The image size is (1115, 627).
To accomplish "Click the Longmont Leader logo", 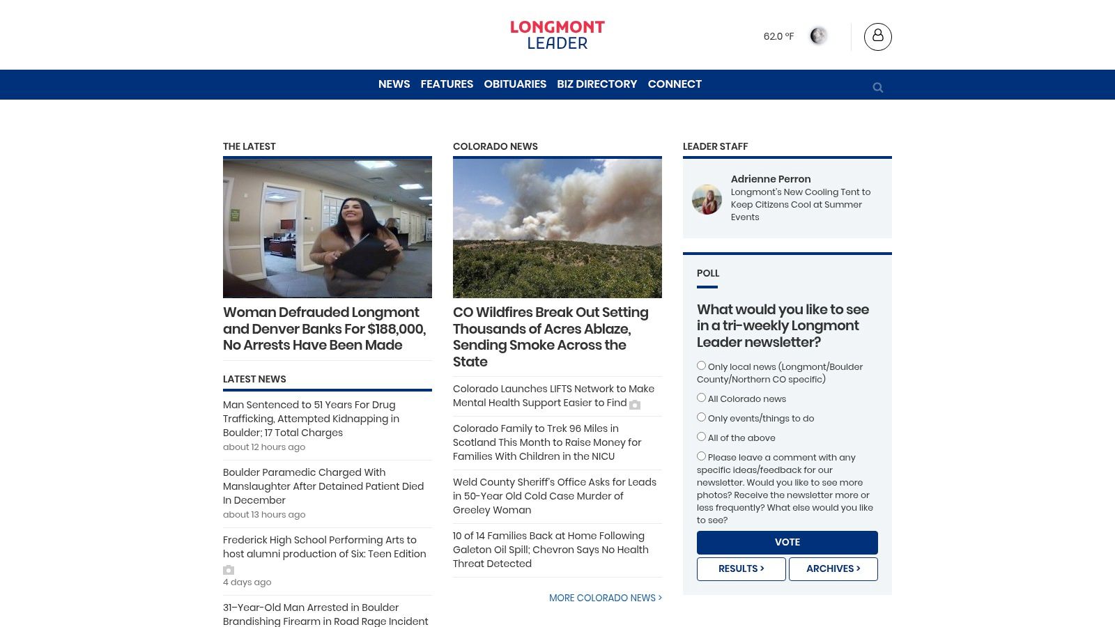I will 557,35.
